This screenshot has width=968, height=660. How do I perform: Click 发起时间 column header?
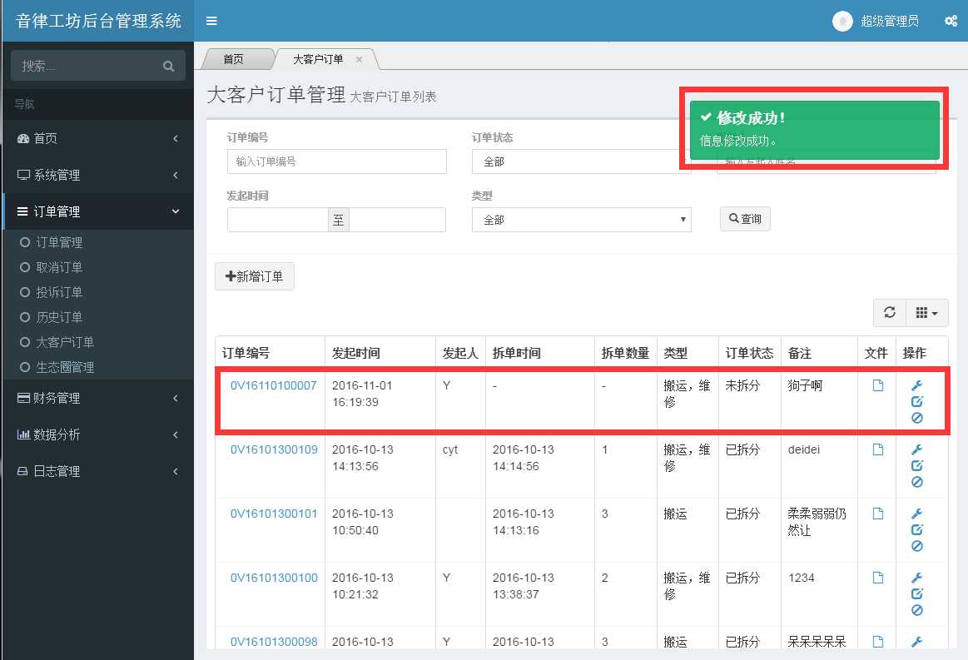355,353
